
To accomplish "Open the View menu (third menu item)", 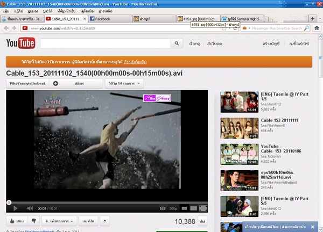I will coord(33,11).
